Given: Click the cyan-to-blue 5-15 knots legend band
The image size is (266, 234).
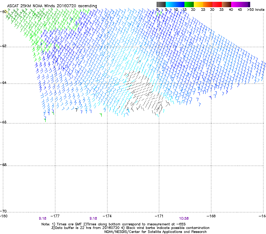Looking at the screenshot, I should tap(175, 4).
